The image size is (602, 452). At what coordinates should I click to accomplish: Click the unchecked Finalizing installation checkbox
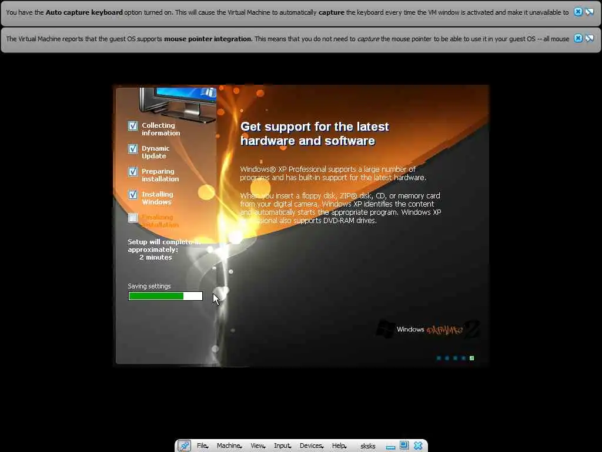click(x=133, y=218)
